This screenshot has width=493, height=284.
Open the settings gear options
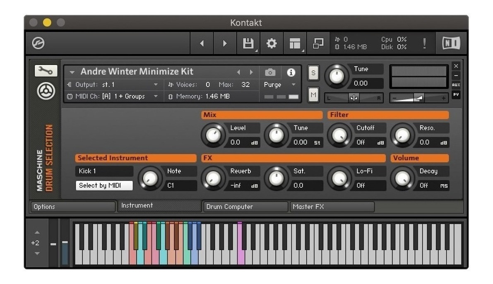point(272,43)
